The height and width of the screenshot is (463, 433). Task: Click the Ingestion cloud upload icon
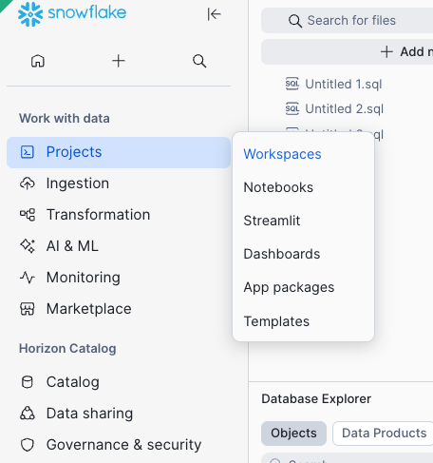tap(28, 183)
